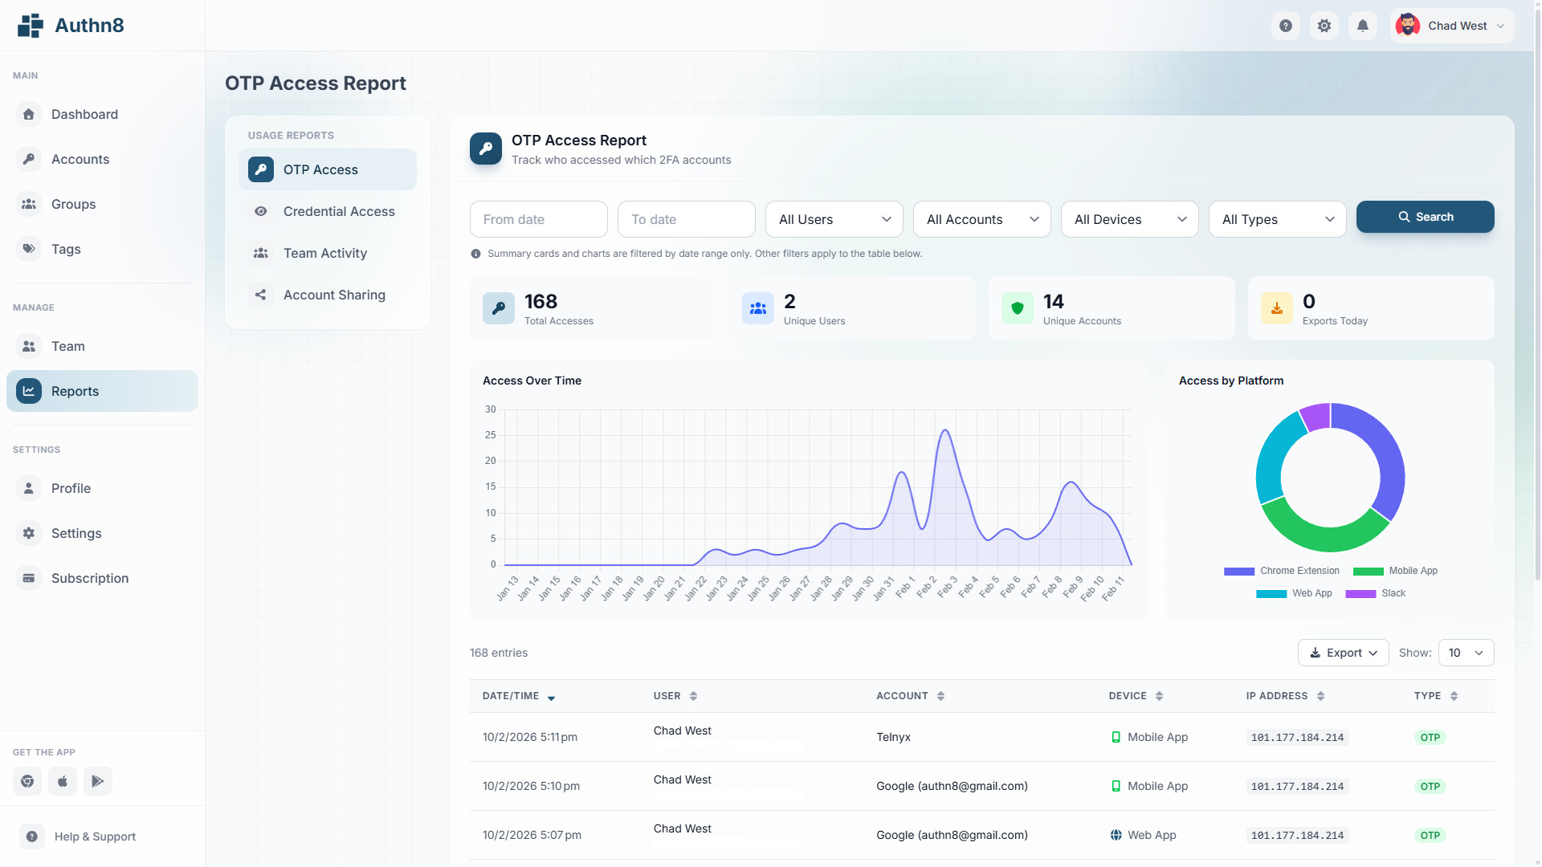Open notifications bell icon
The width and height of the screenshot is (1542, 867).
click(1363, 26)
